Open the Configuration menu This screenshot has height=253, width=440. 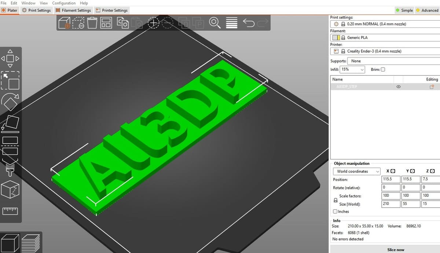click(x=64, y=3)
